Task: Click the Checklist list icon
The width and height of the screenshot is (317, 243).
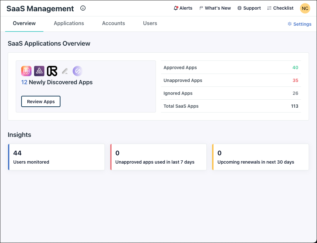Action: click(269, 8)
